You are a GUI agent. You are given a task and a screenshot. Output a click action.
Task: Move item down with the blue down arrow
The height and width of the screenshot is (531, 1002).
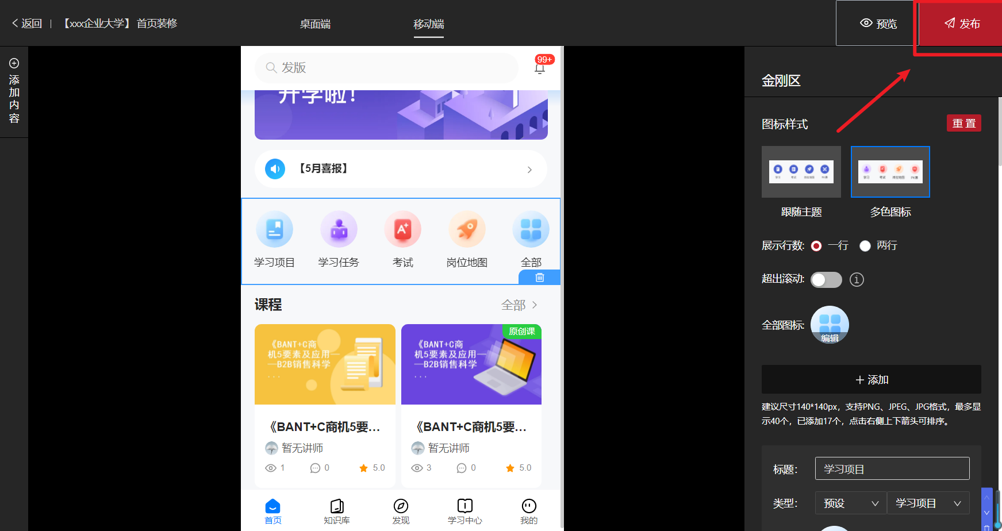[x=986, y=513]
